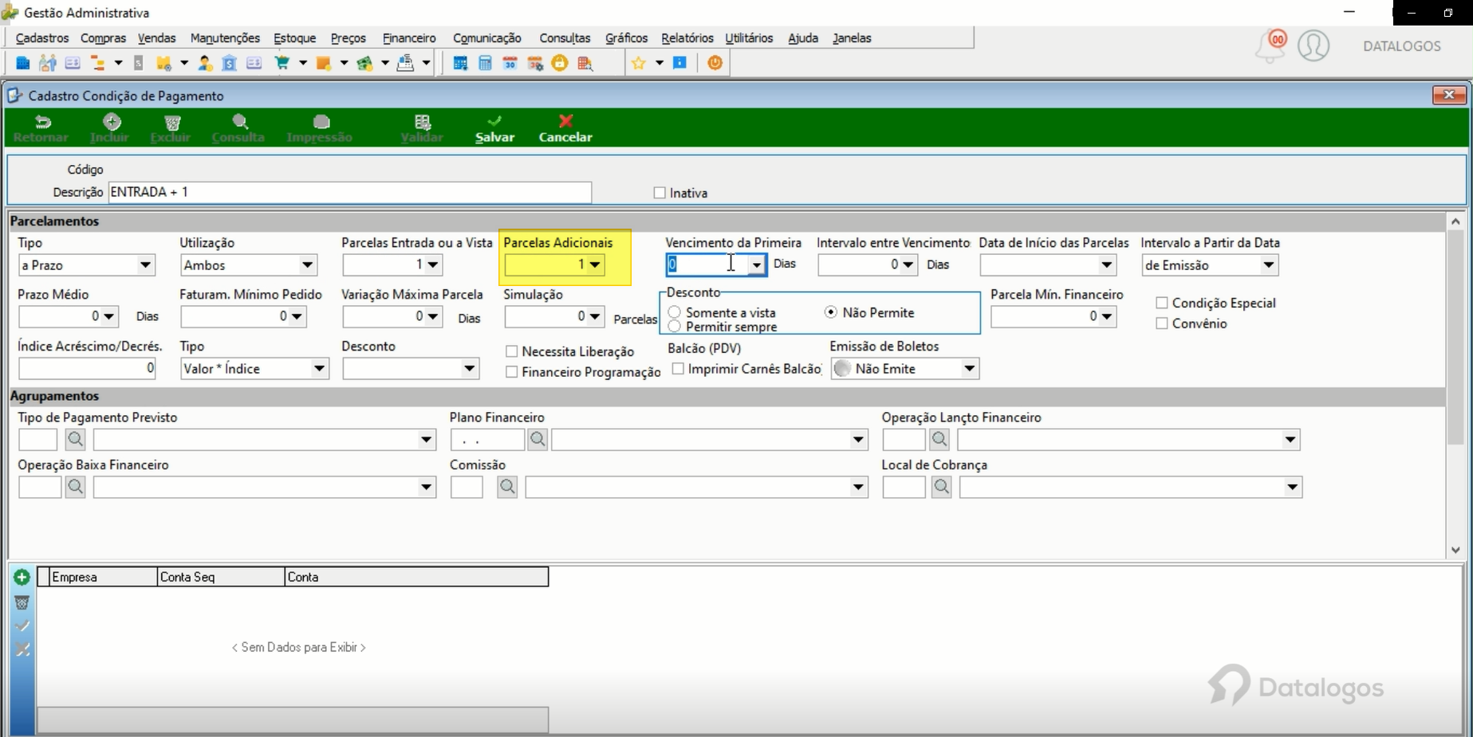Click the search magnifier beside Plano Financeiro
Screen dimensions: 1473x737
pos(538,439)
